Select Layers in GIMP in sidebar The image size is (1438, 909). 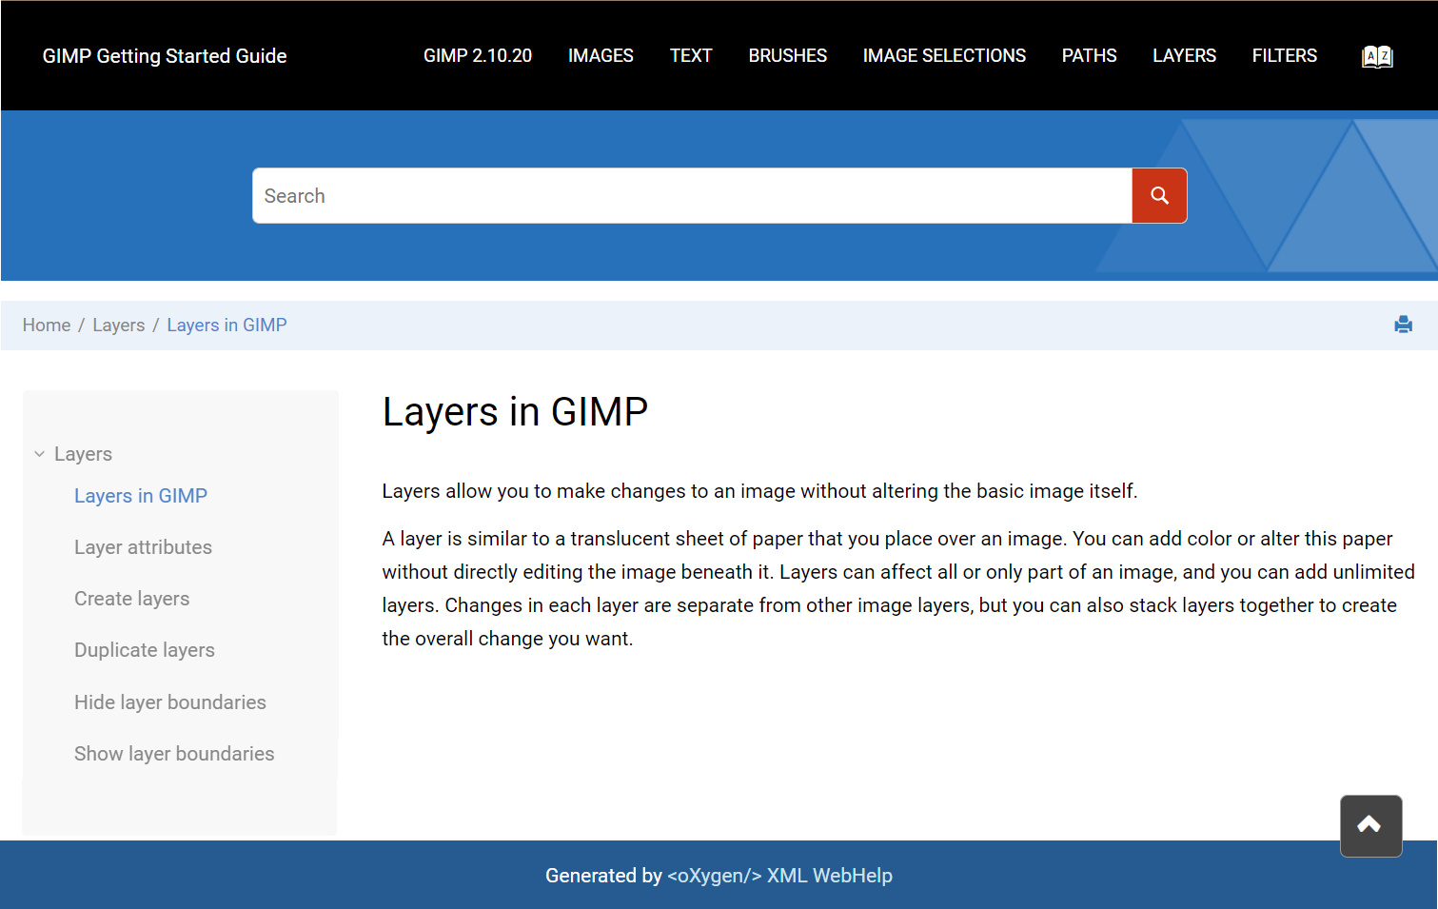pyautogui.click(x=141, y=496)
